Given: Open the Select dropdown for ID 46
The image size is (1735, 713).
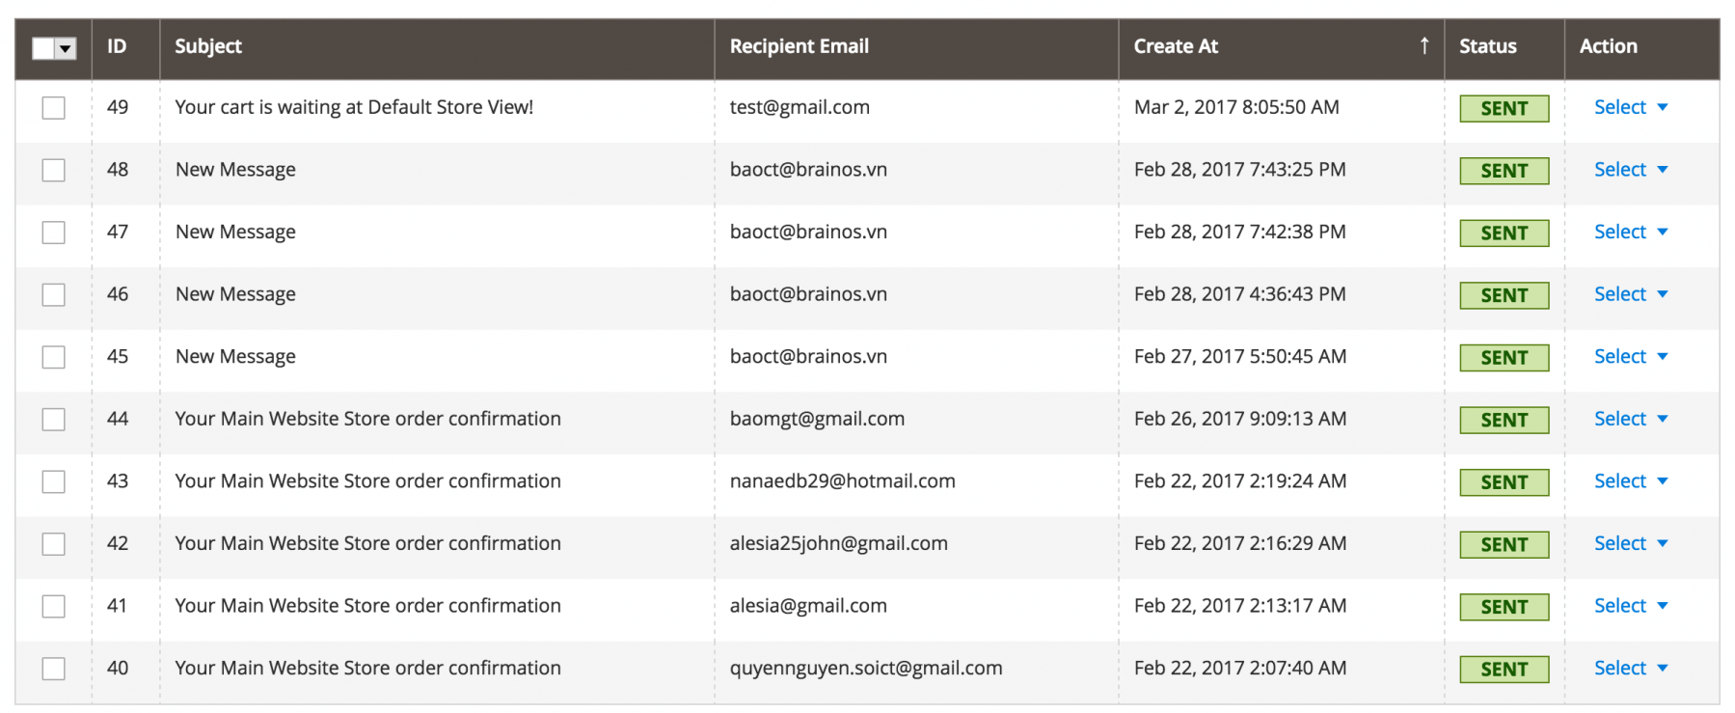Looking at the screenshot, I should (1631, 294).
